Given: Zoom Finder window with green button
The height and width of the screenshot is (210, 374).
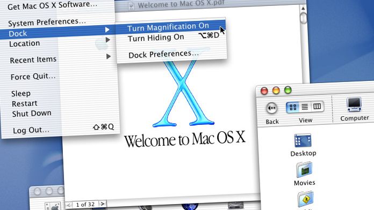Looking at the screenshot, I should coord(288,90).
